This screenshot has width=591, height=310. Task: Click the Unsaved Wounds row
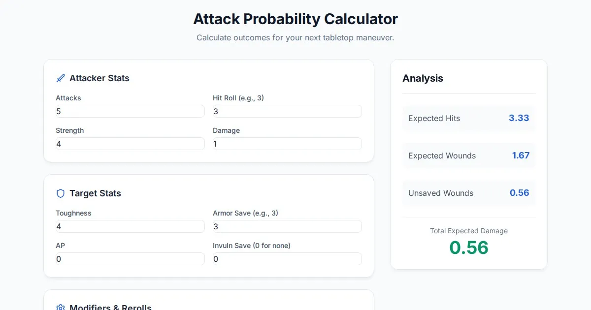coord(468,193)
